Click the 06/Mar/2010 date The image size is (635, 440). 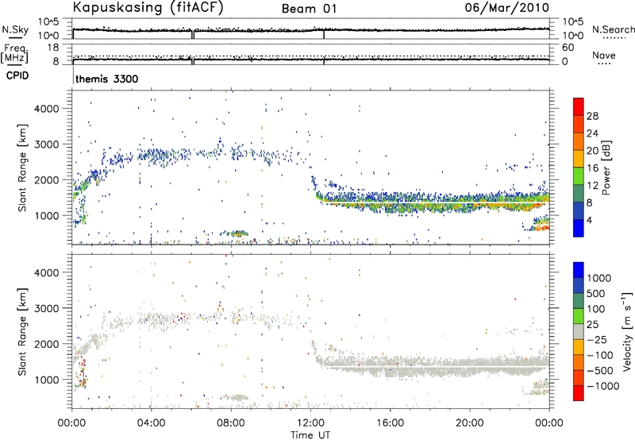tap(507, 7)
